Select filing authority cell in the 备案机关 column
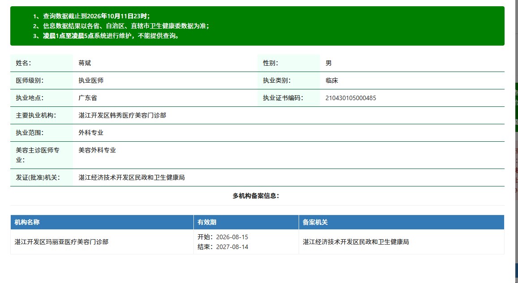This screenshot has width=518, height=283. [x=402, y=242]
